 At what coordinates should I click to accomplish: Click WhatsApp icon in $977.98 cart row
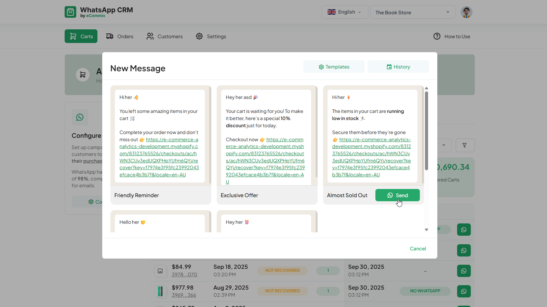pos(464,291)
